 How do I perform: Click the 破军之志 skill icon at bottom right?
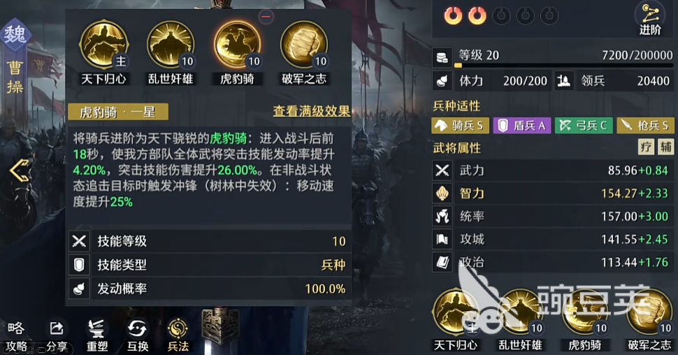(649, 312)
